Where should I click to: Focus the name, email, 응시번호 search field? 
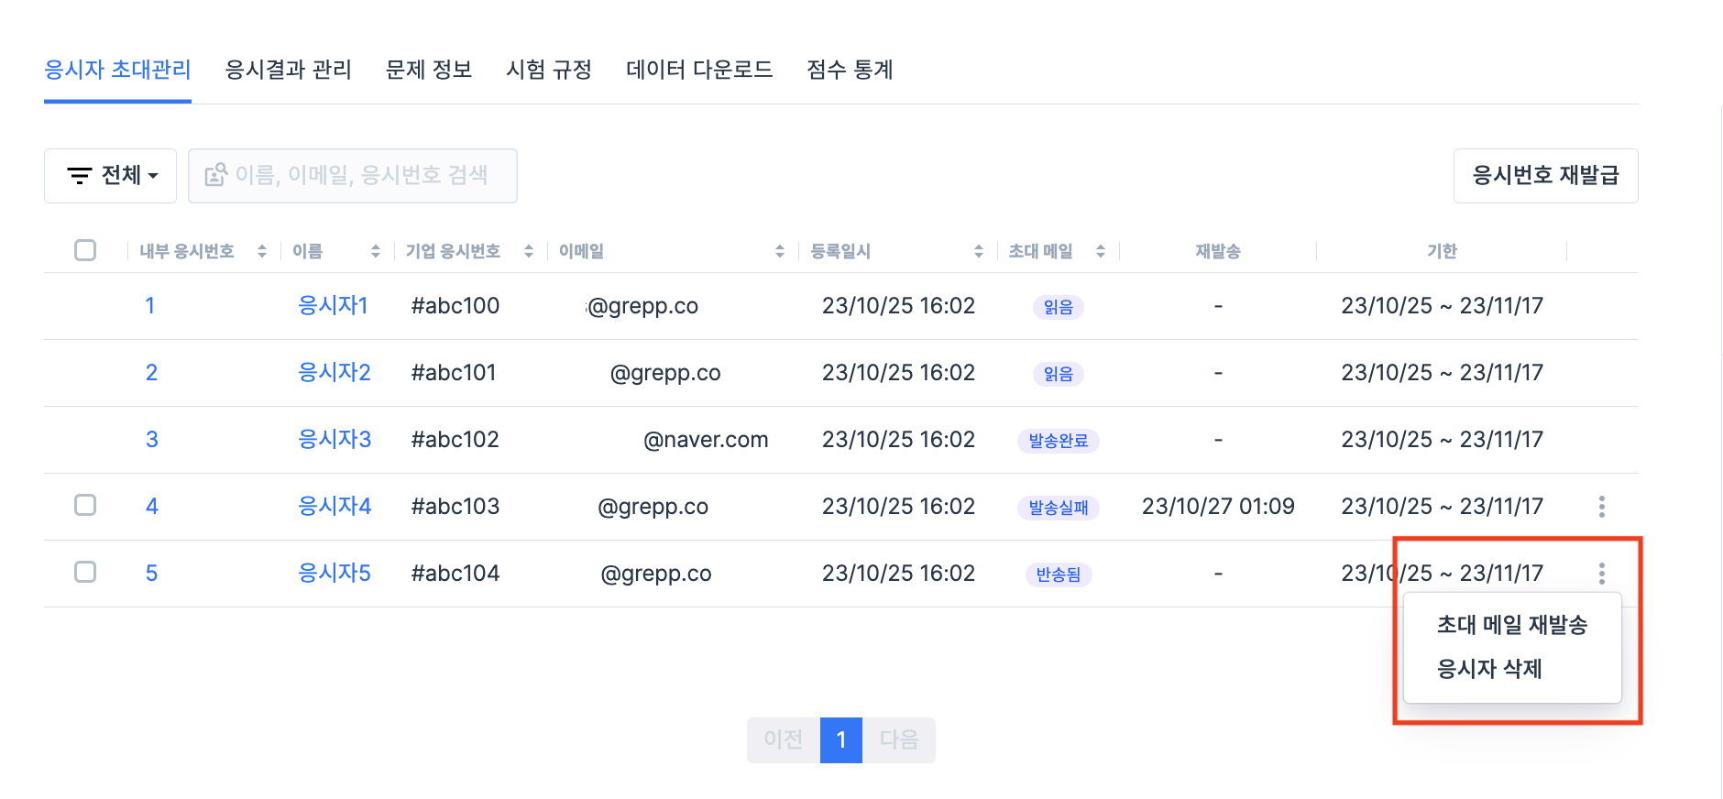point(361,175)
